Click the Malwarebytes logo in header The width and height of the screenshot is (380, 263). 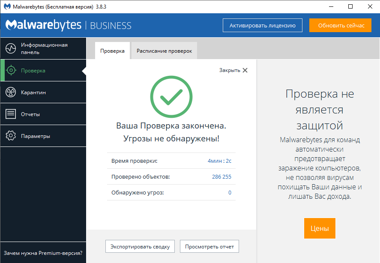tap(43, 25)
